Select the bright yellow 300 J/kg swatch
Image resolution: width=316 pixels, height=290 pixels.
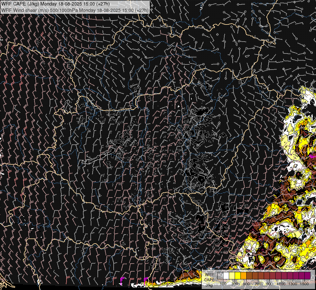pos(238,276)
